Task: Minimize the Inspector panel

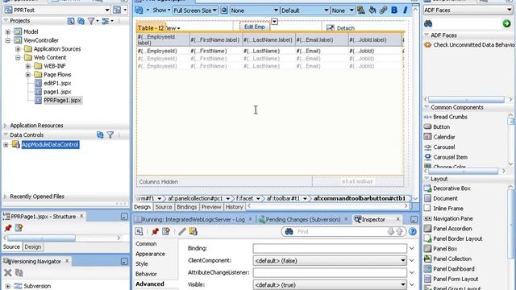Action: pos(414,219)
